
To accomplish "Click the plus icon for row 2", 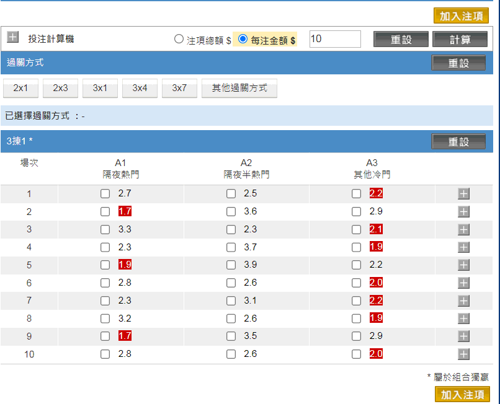I will coord(463,212).
